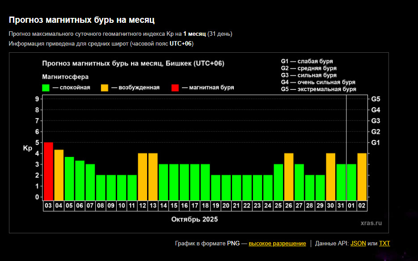Click the date label 31 on the x-axis
The image size is (418, 261).
[341, 206]
